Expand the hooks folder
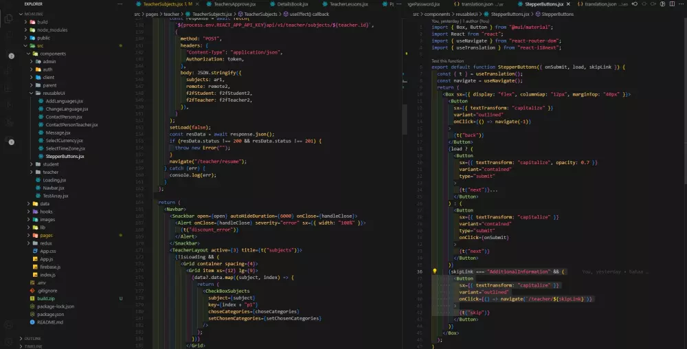This screenshot has width=687, height=349. click(28, 212)
